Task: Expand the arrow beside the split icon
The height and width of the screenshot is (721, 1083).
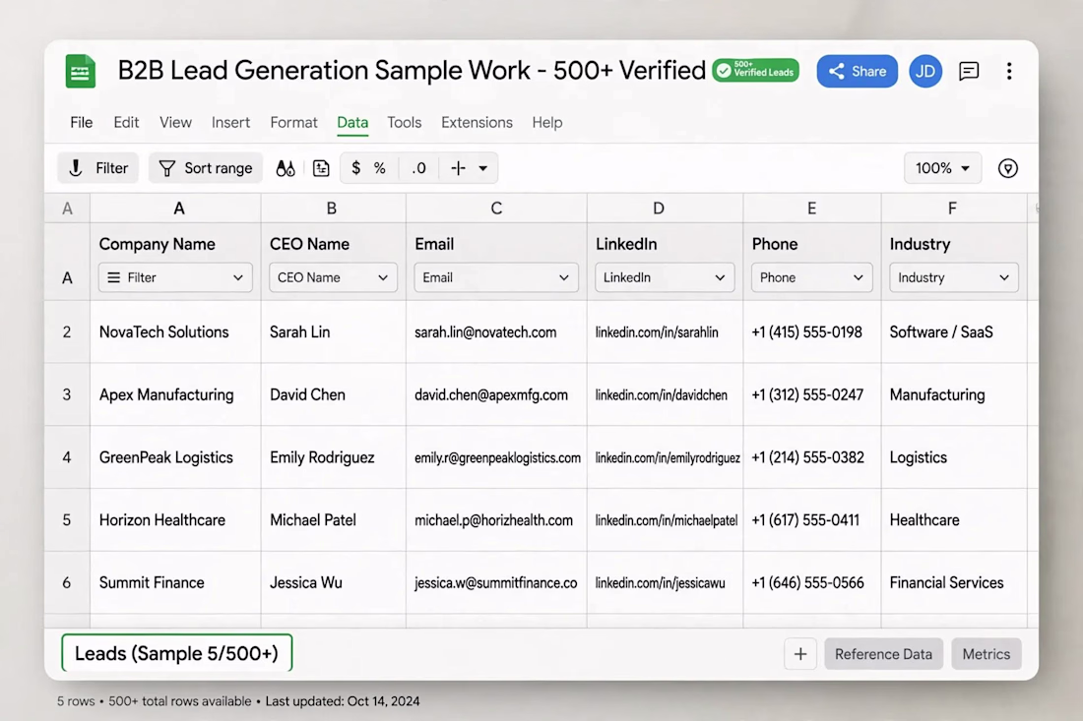Action: [482, 168]
